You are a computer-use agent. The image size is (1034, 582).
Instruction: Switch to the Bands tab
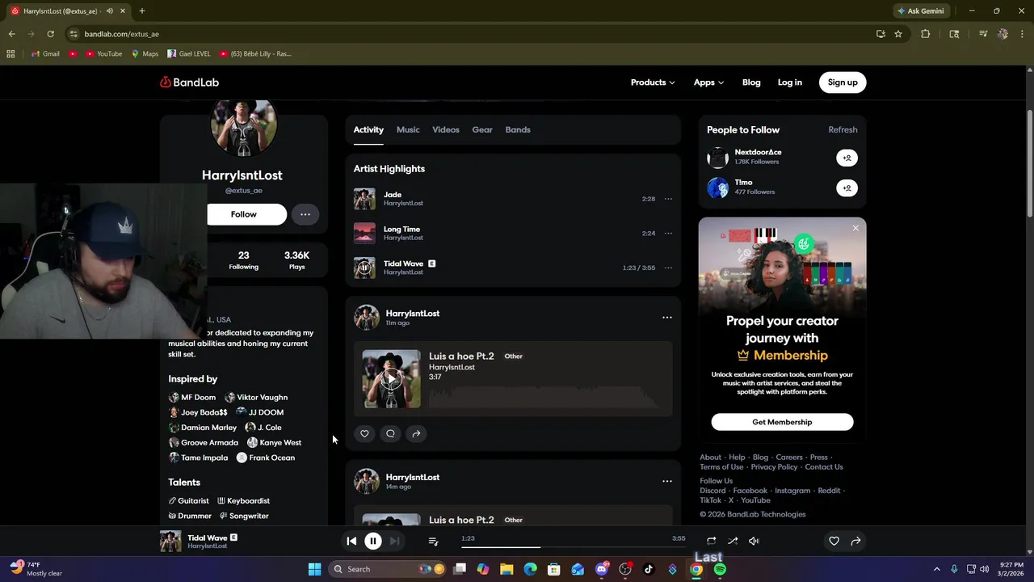[518, 129]
